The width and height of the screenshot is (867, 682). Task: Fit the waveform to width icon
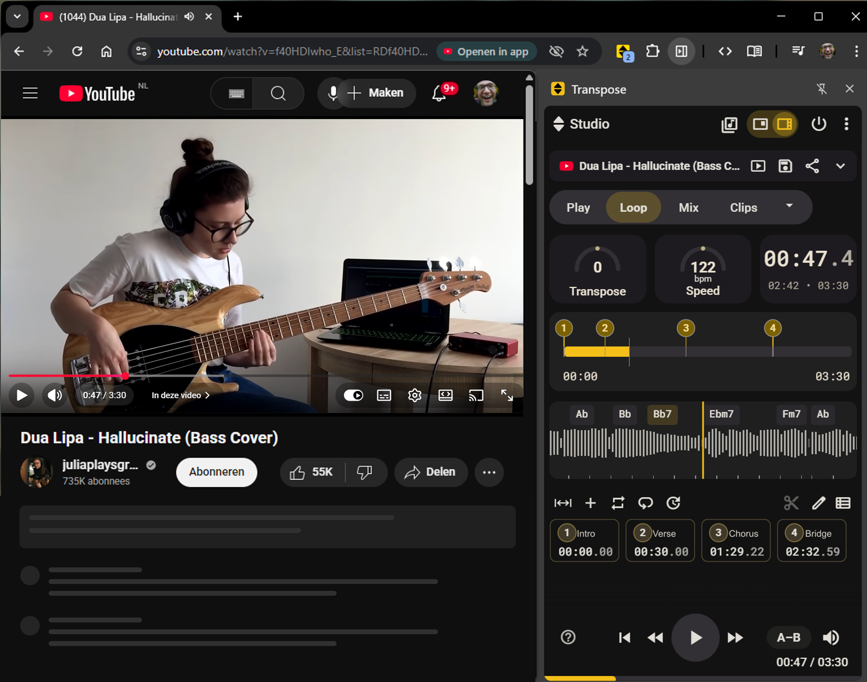tap(563, 503)
